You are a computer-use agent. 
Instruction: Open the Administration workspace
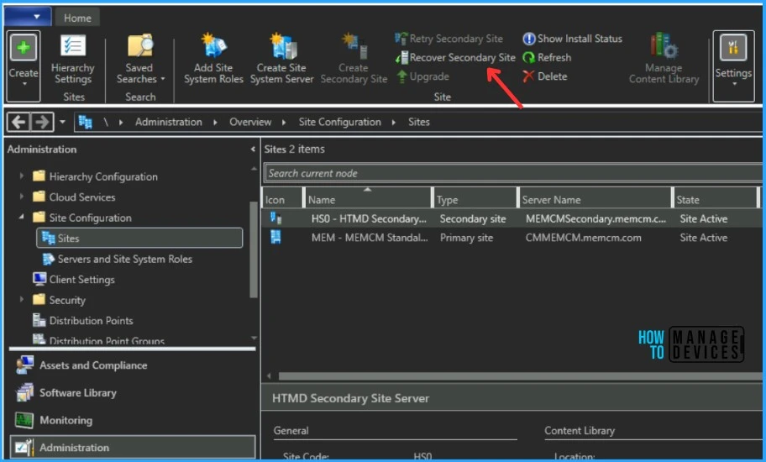[132, 448]
